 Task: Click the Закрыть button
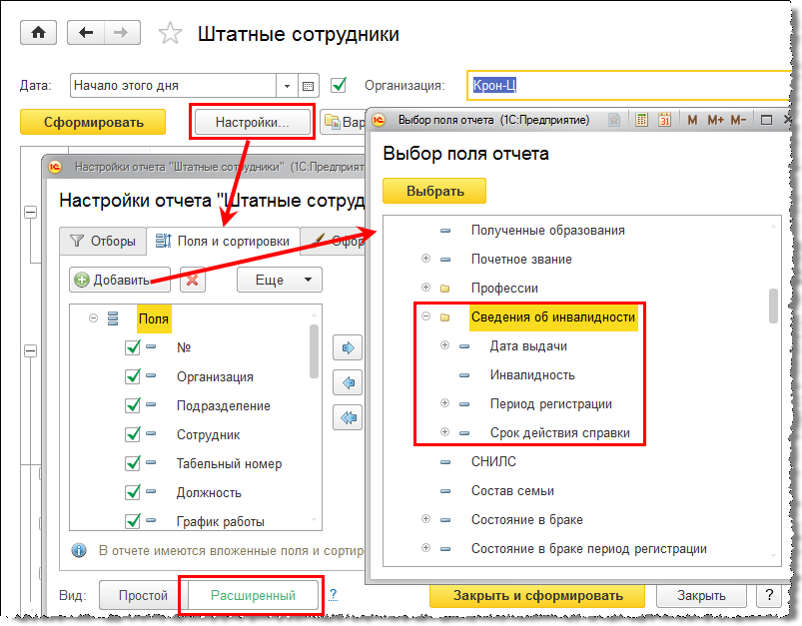tap(701, 596)
